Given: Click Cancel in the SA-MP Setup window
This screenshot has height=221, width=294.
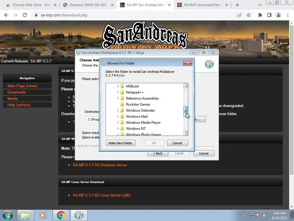Looking at the screenshot, I should [204, 153].
